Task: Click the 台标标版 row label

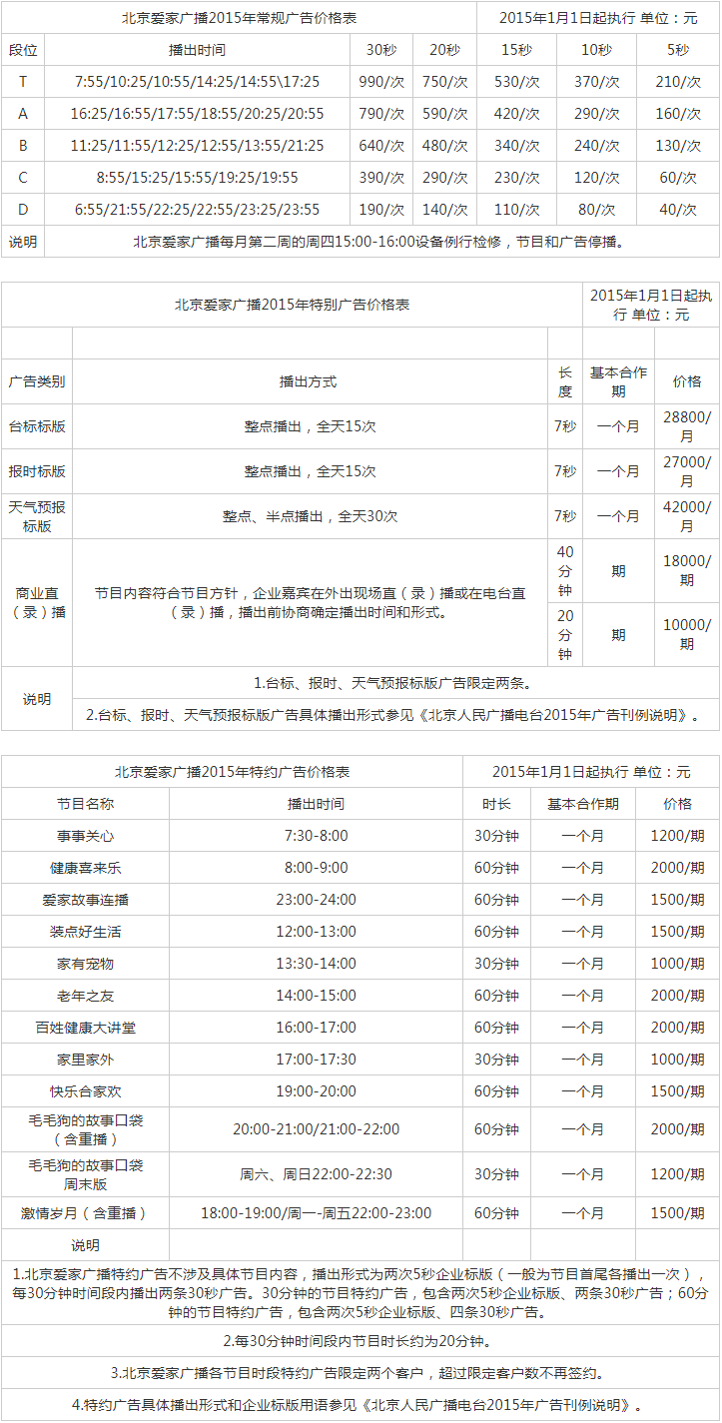Action: (x=37, y=426)
